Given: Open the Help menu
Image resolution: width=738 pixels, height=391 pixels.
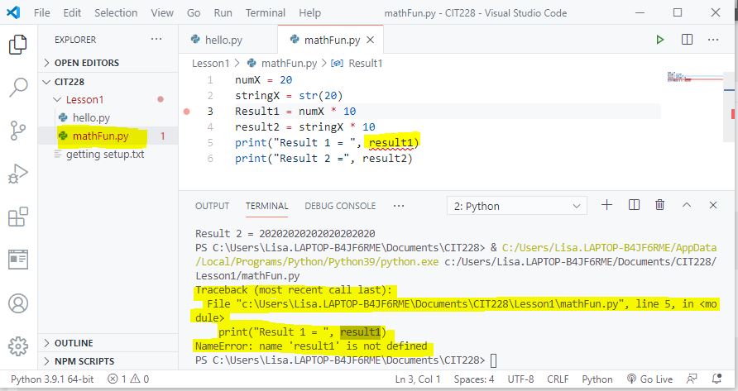Looking at the screenshot, I should pyautogui.click(x=309, y=12).
